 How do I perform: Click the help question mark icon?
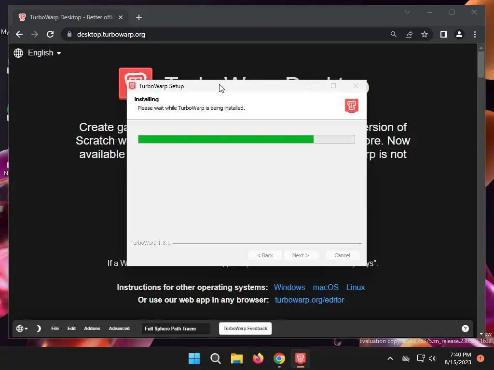465,329
